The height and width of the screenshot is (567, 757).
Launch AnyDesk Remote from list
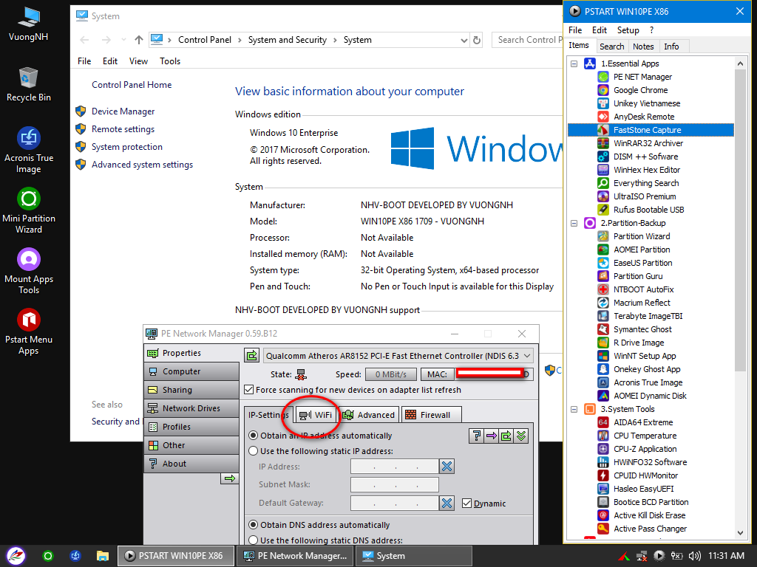pos(644,117)
